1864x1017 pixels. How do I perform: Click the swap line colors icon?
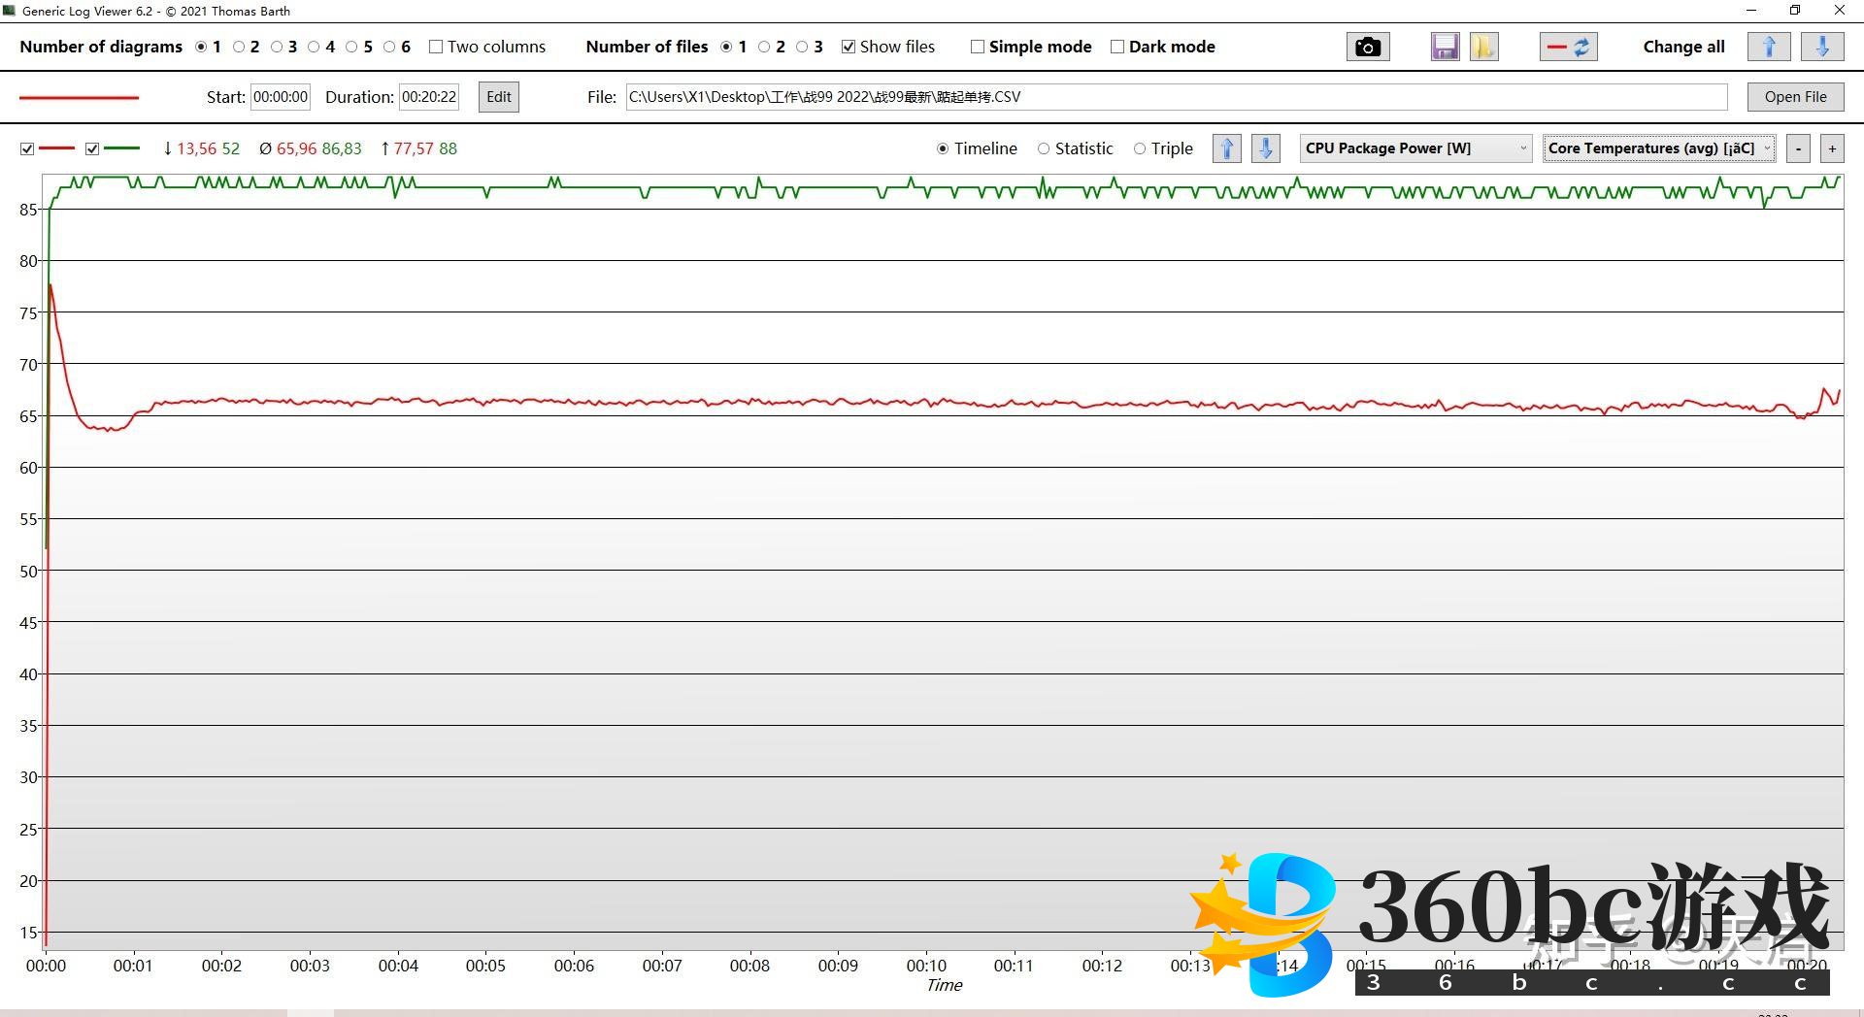pos(1568,47)
